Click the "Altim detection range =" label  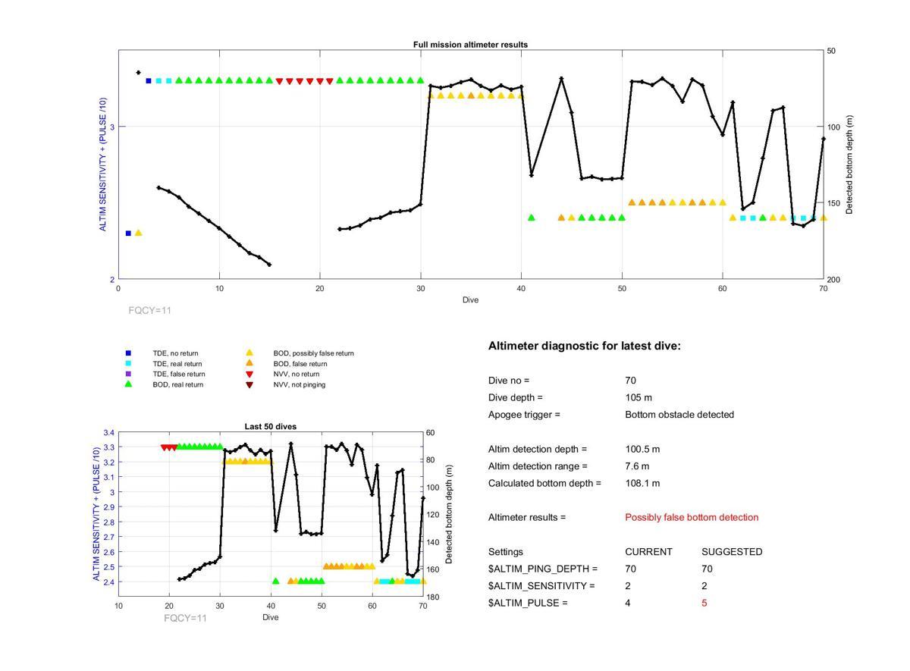point(538,466)
